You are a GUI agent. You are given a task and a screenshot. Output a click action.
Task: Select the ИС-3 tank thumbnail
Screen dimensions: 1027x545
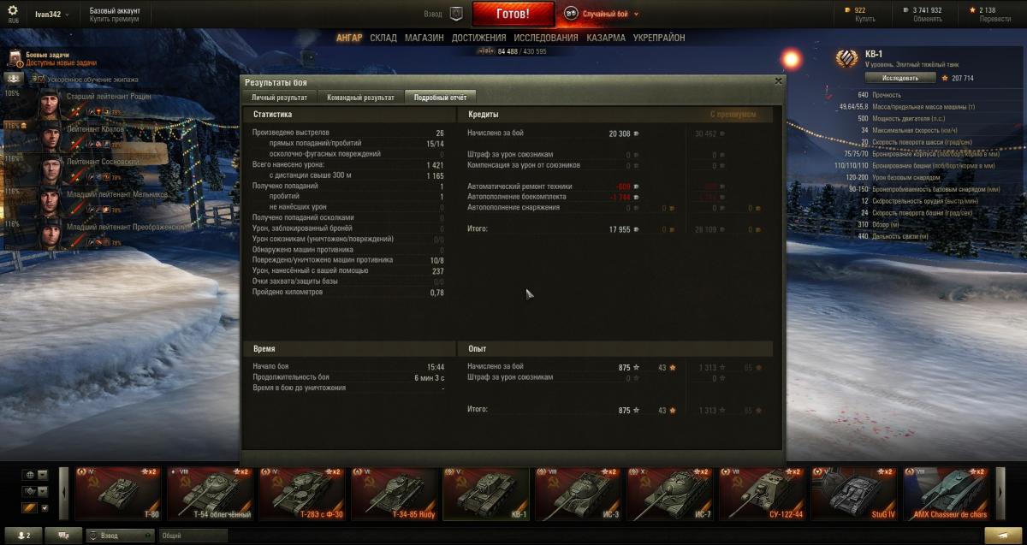579,494
